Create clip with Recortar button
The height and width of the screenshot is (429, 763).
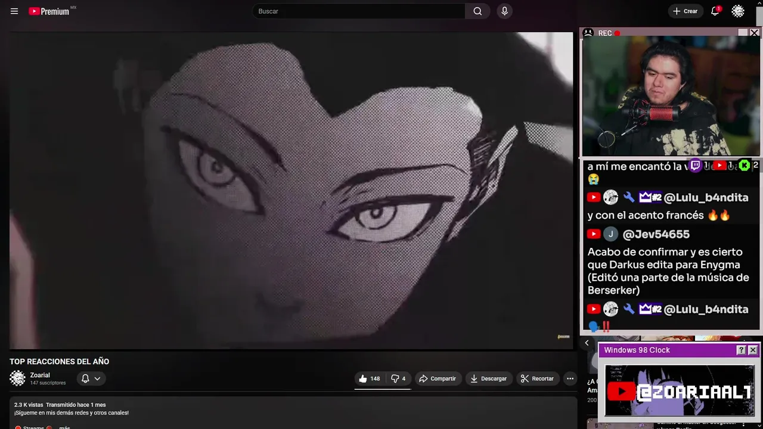(x=537, y=378)
